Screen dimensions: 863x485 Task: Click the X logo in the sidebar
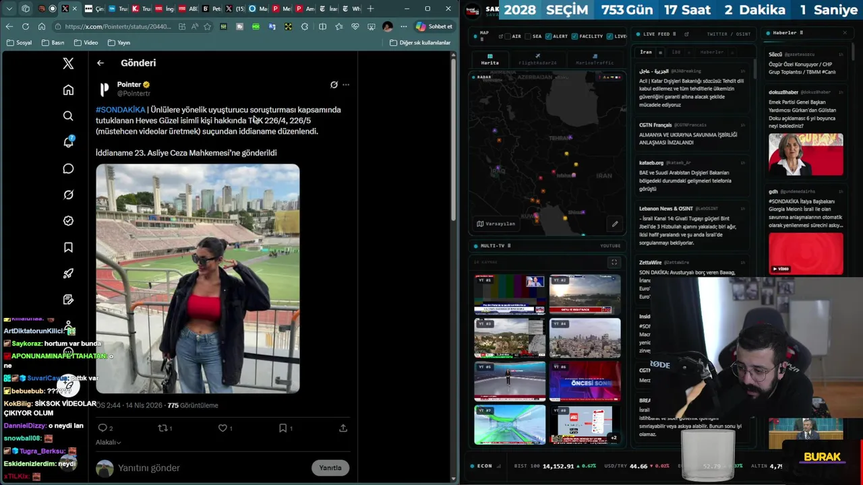[x=68, y=63]
